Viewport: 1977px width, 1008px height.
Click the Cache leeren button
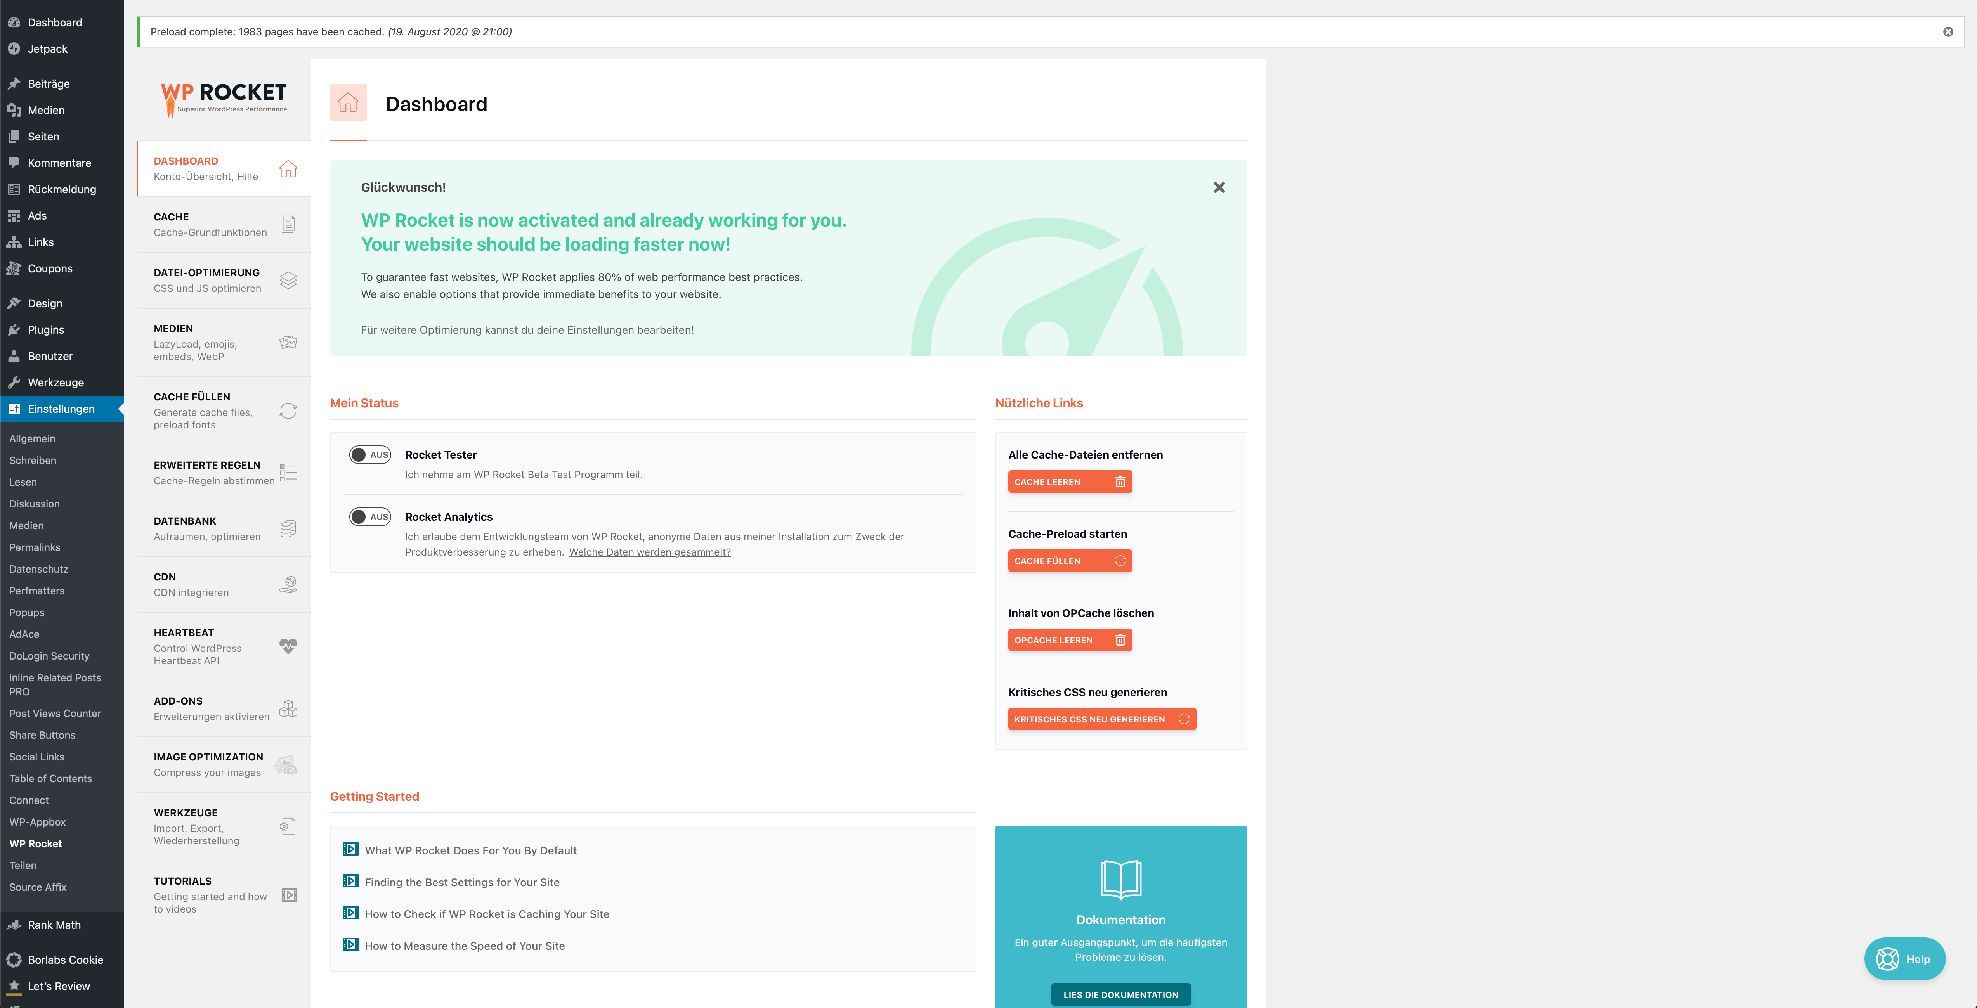pos(1070,482)
